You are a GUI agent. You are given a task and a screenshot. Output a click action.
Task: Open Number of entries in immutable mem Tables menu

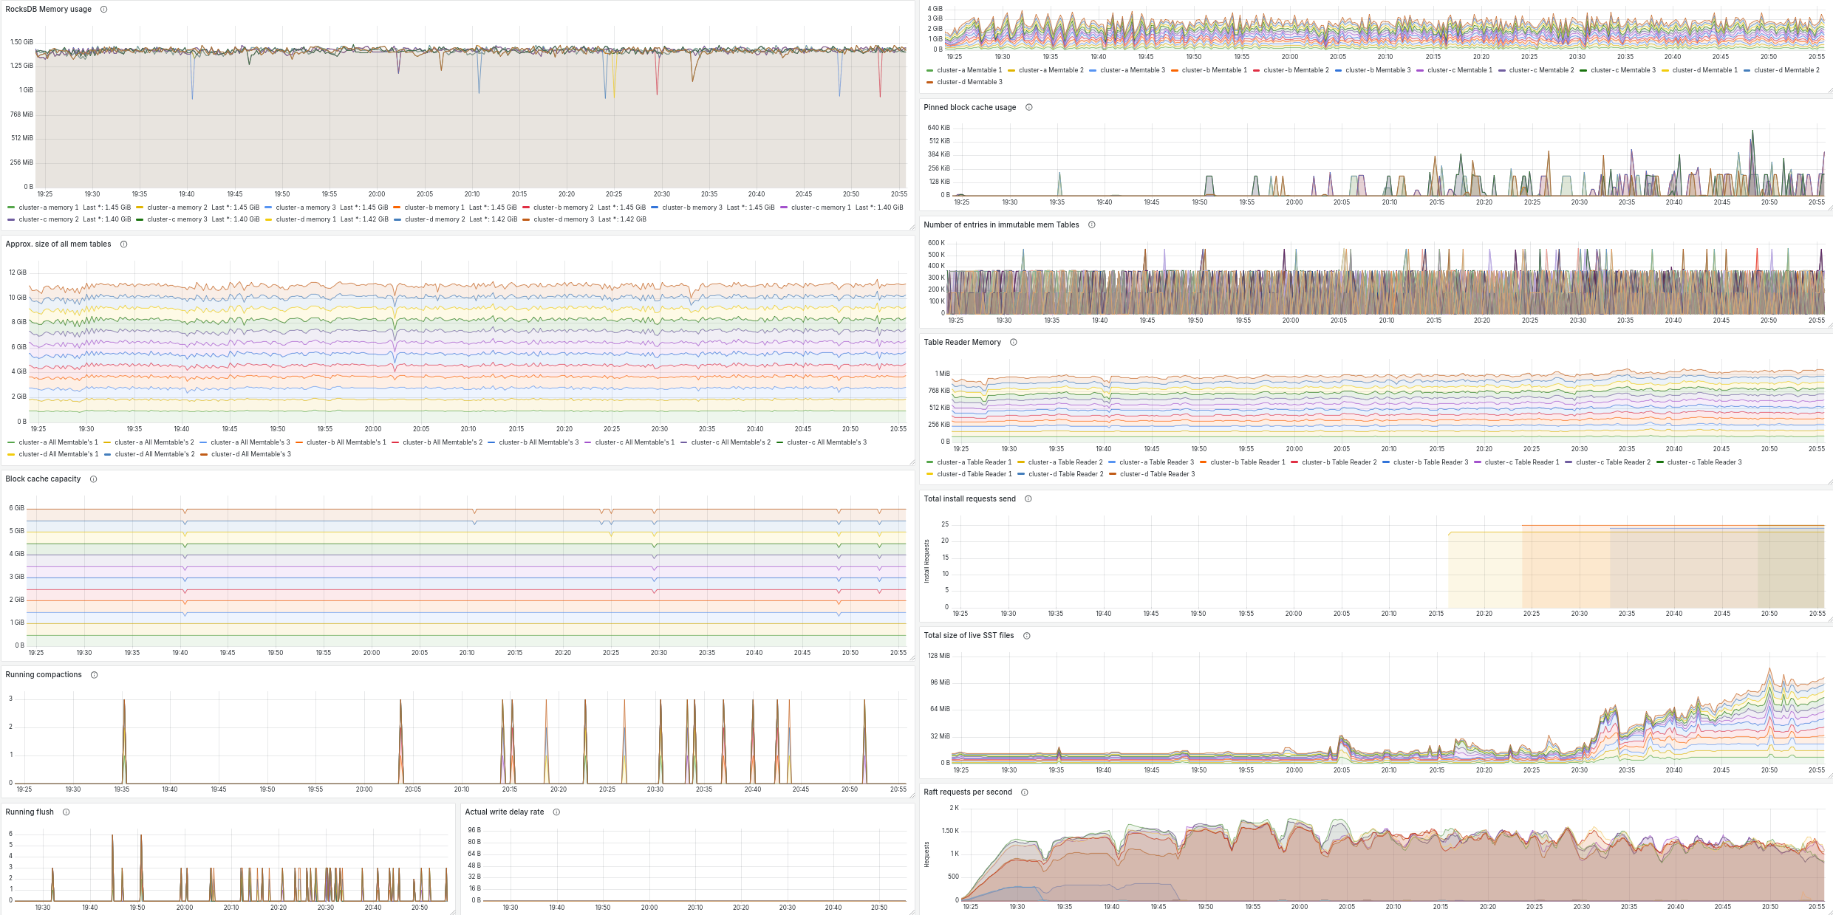point(1001,225)
